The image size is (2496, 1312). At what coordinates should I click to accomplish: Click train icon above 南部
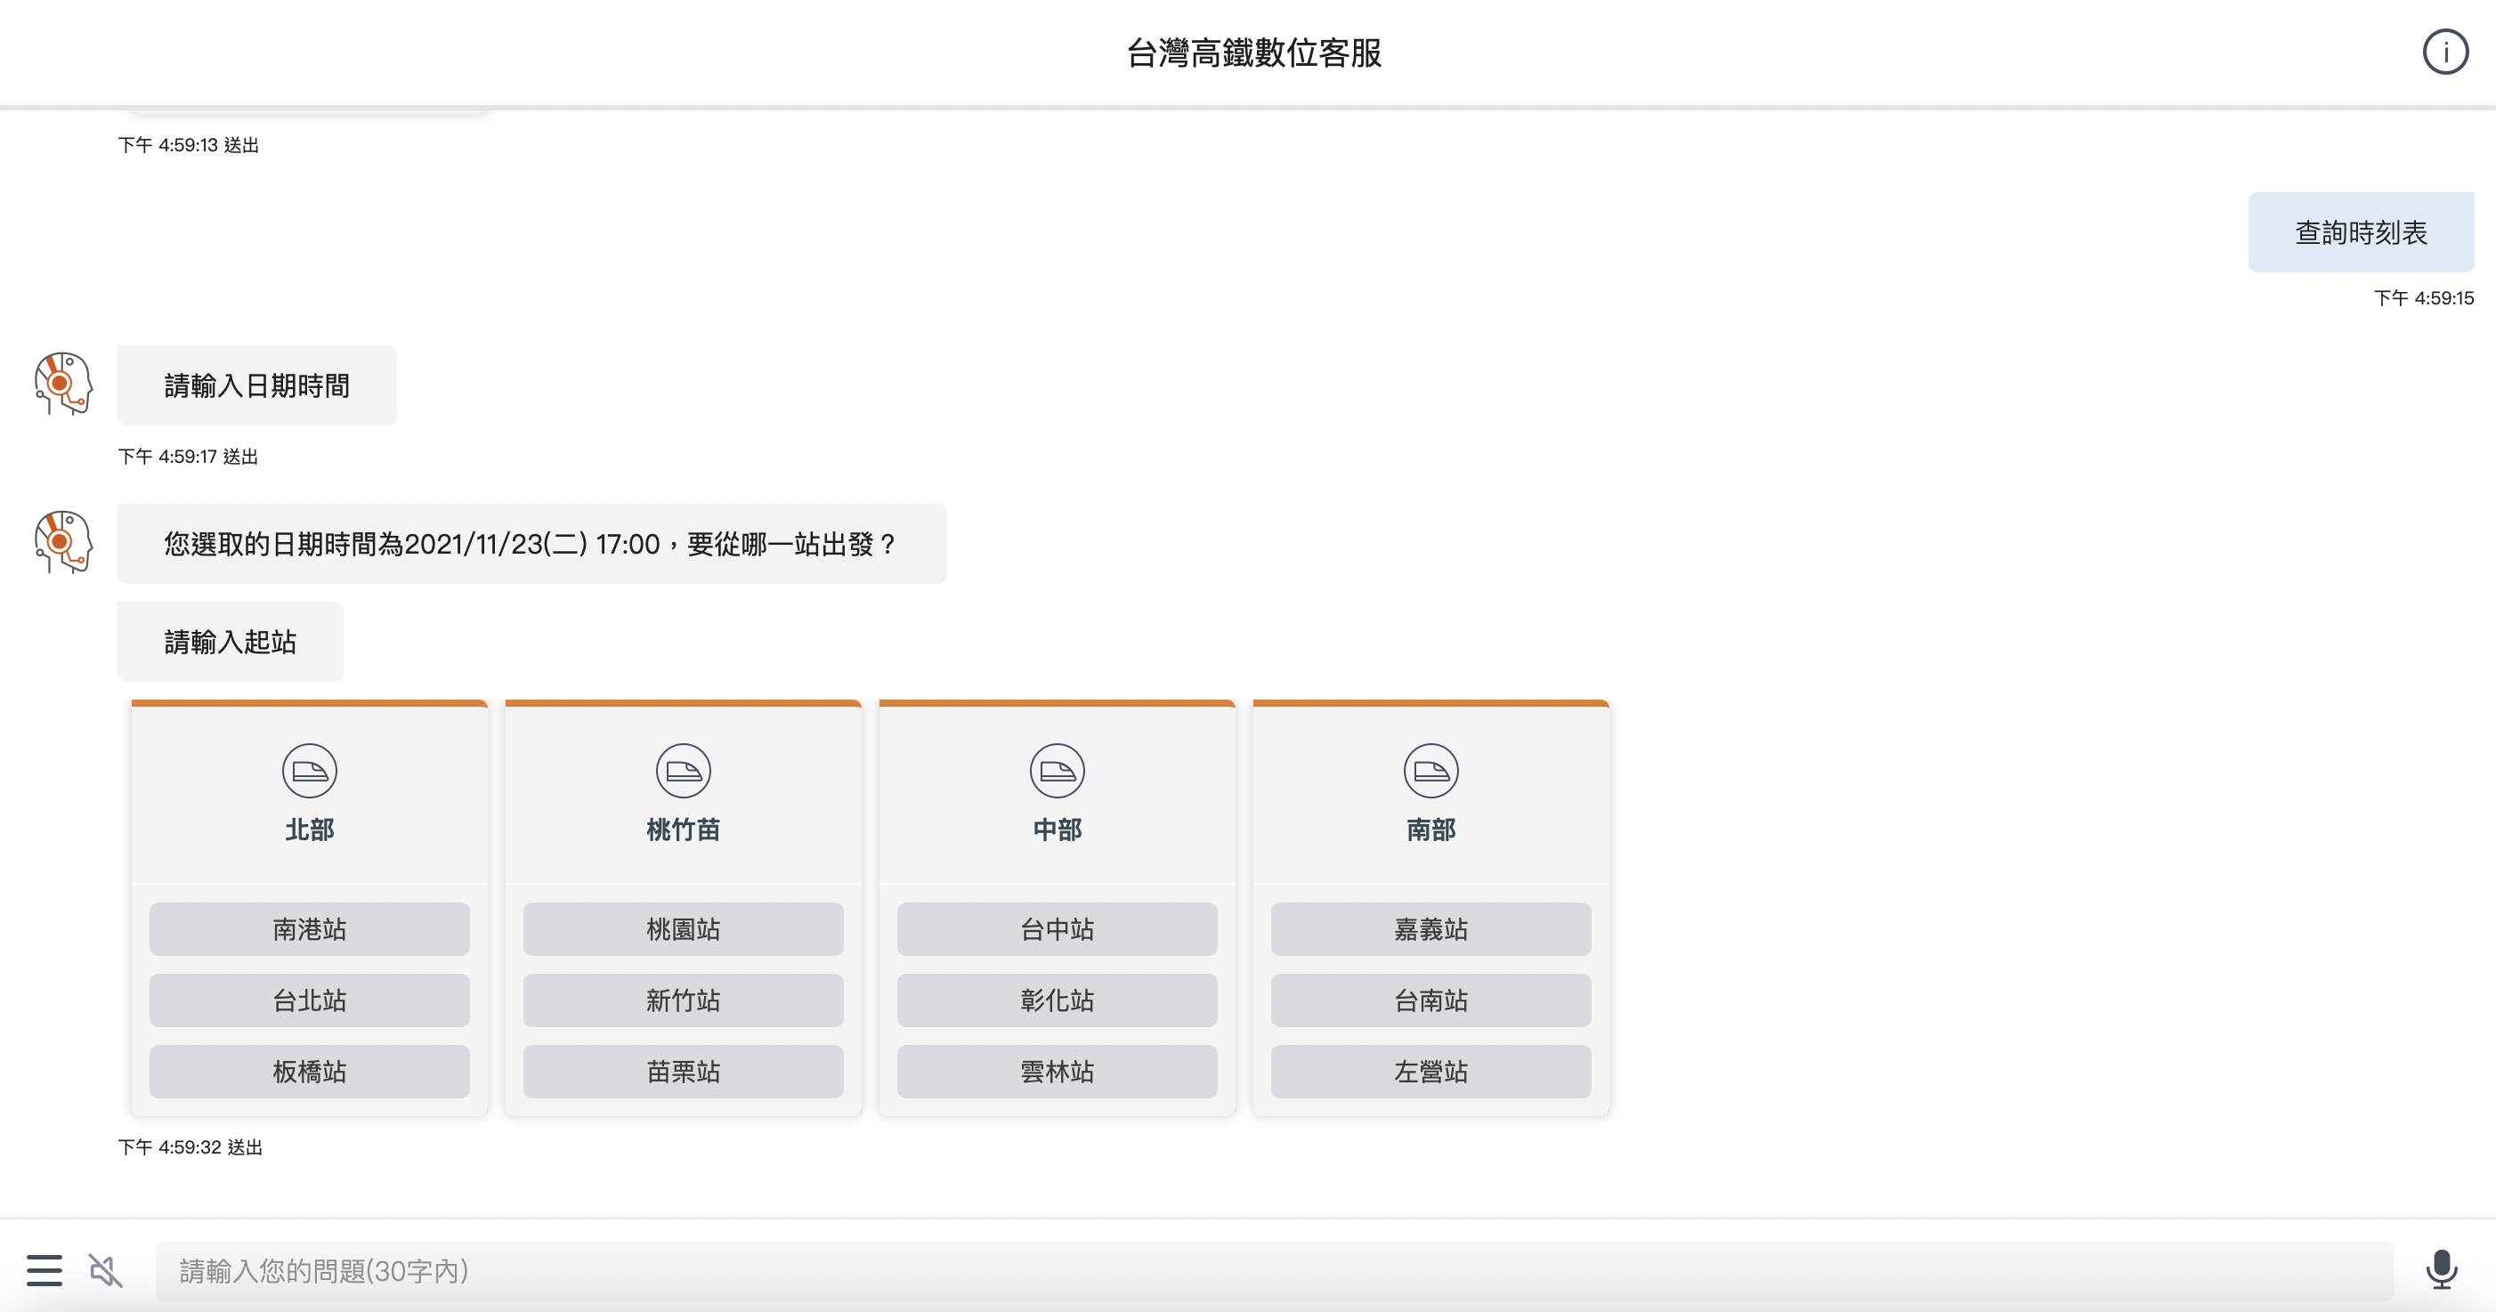[1430, 770]
